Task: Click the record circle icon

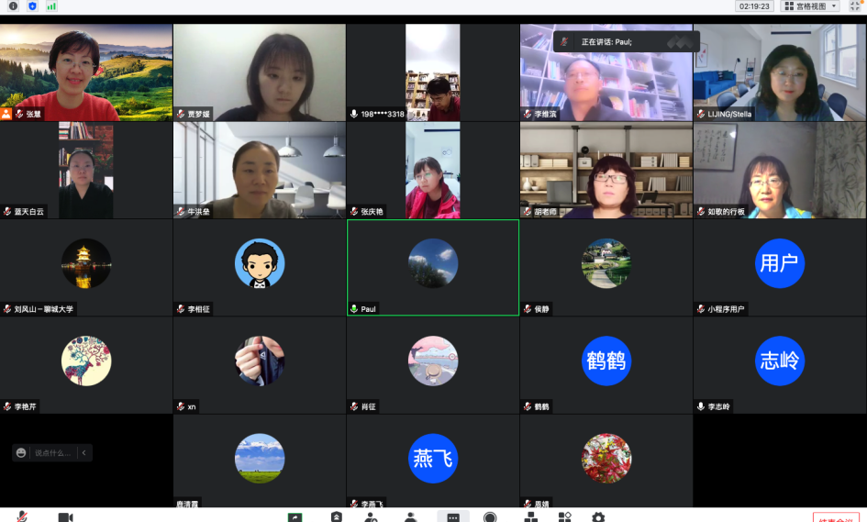Action: click(490, 517)
